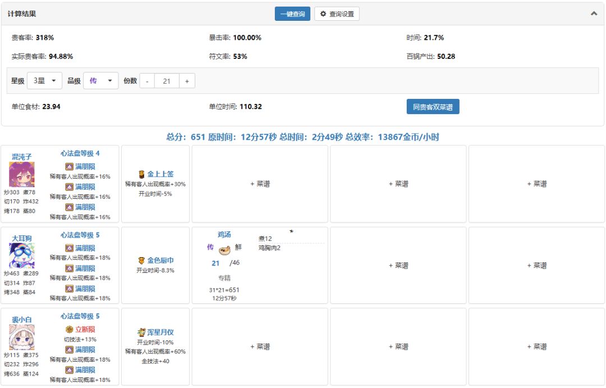Click the 暴击率 100.00% value

coord(247,38)
